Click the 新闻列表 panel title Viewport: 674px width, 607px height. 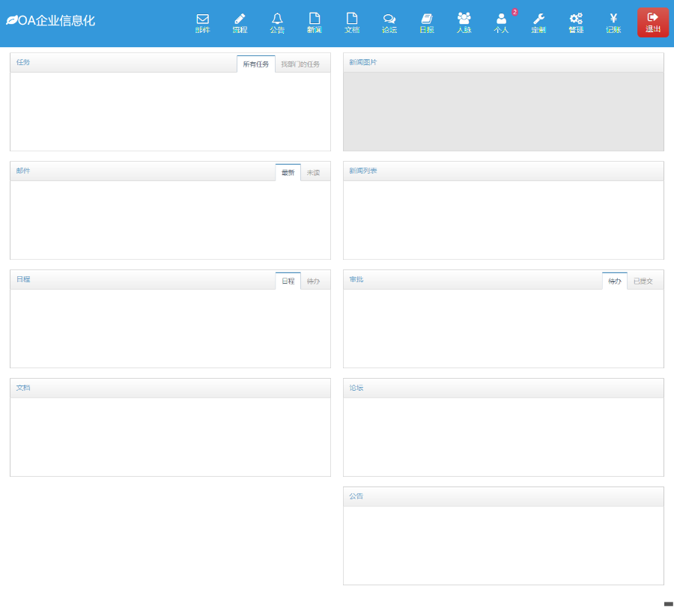click(362, 171)
